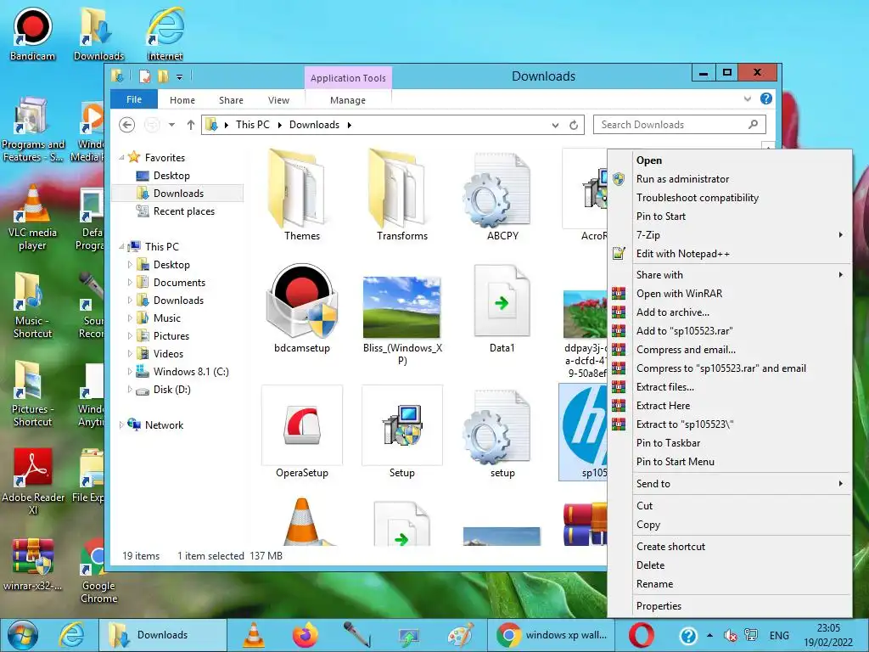Image resolution: width=869 pixels, height=652 pixels.
Task: Click the Start button on taskbar
Action: tap(22, 635)
